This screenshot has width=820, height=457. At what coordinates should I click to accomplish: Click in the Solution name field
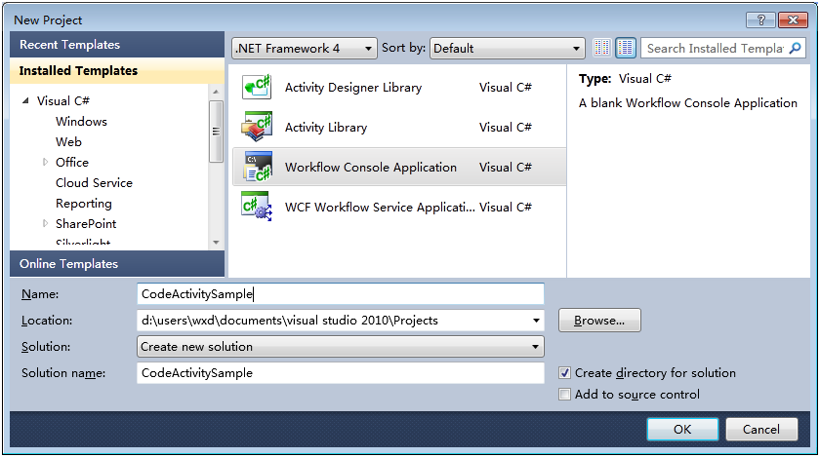coord(341,373)
